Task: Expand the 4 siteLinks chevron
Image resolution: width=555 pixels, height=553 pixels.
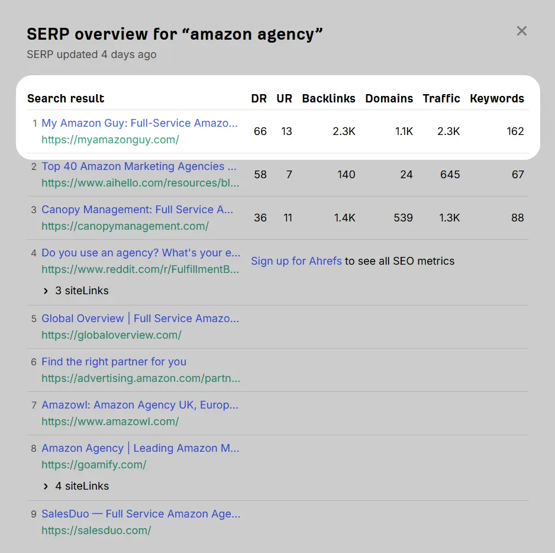Action: tap(46, 486)
